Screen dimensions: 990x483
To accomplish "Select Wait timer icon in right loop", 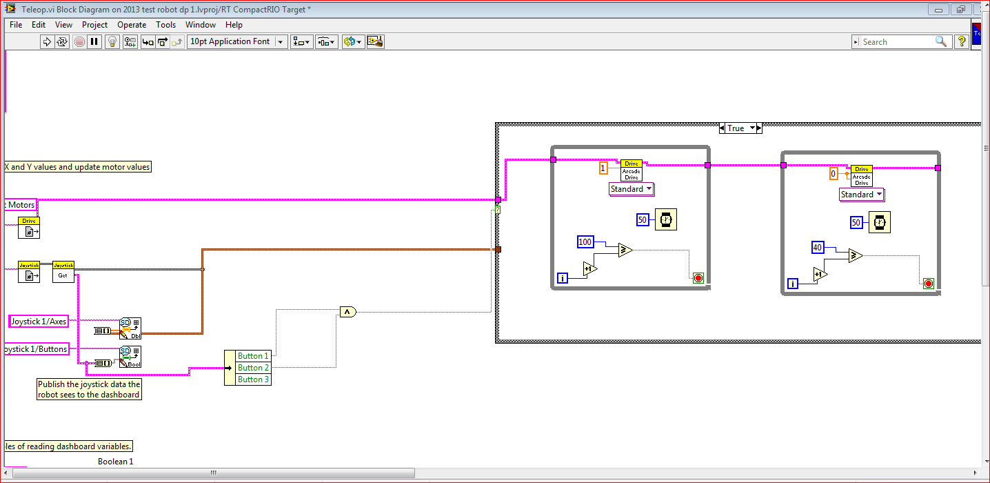I will (879, 223).
